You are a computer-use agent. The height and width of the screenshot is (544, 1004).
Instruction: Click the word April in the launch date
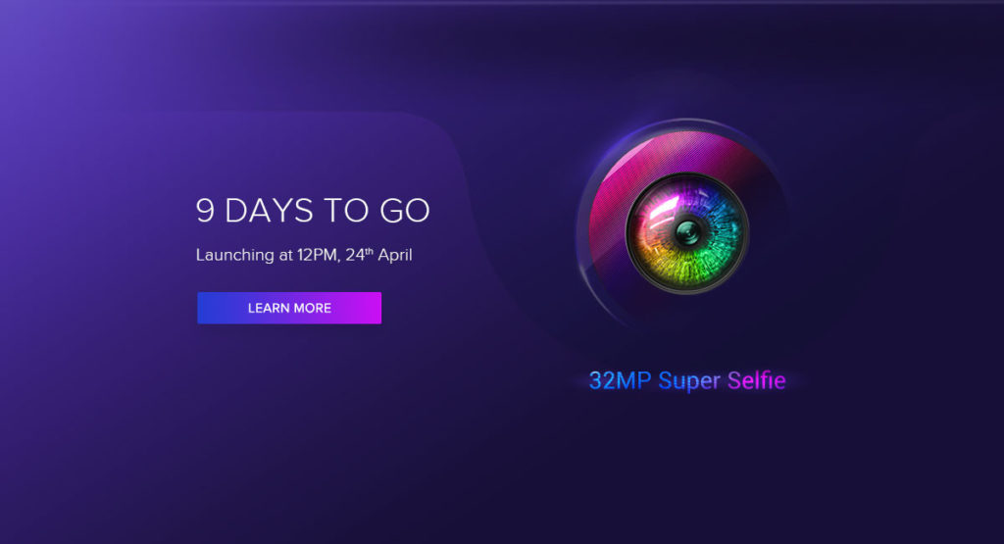395,256
